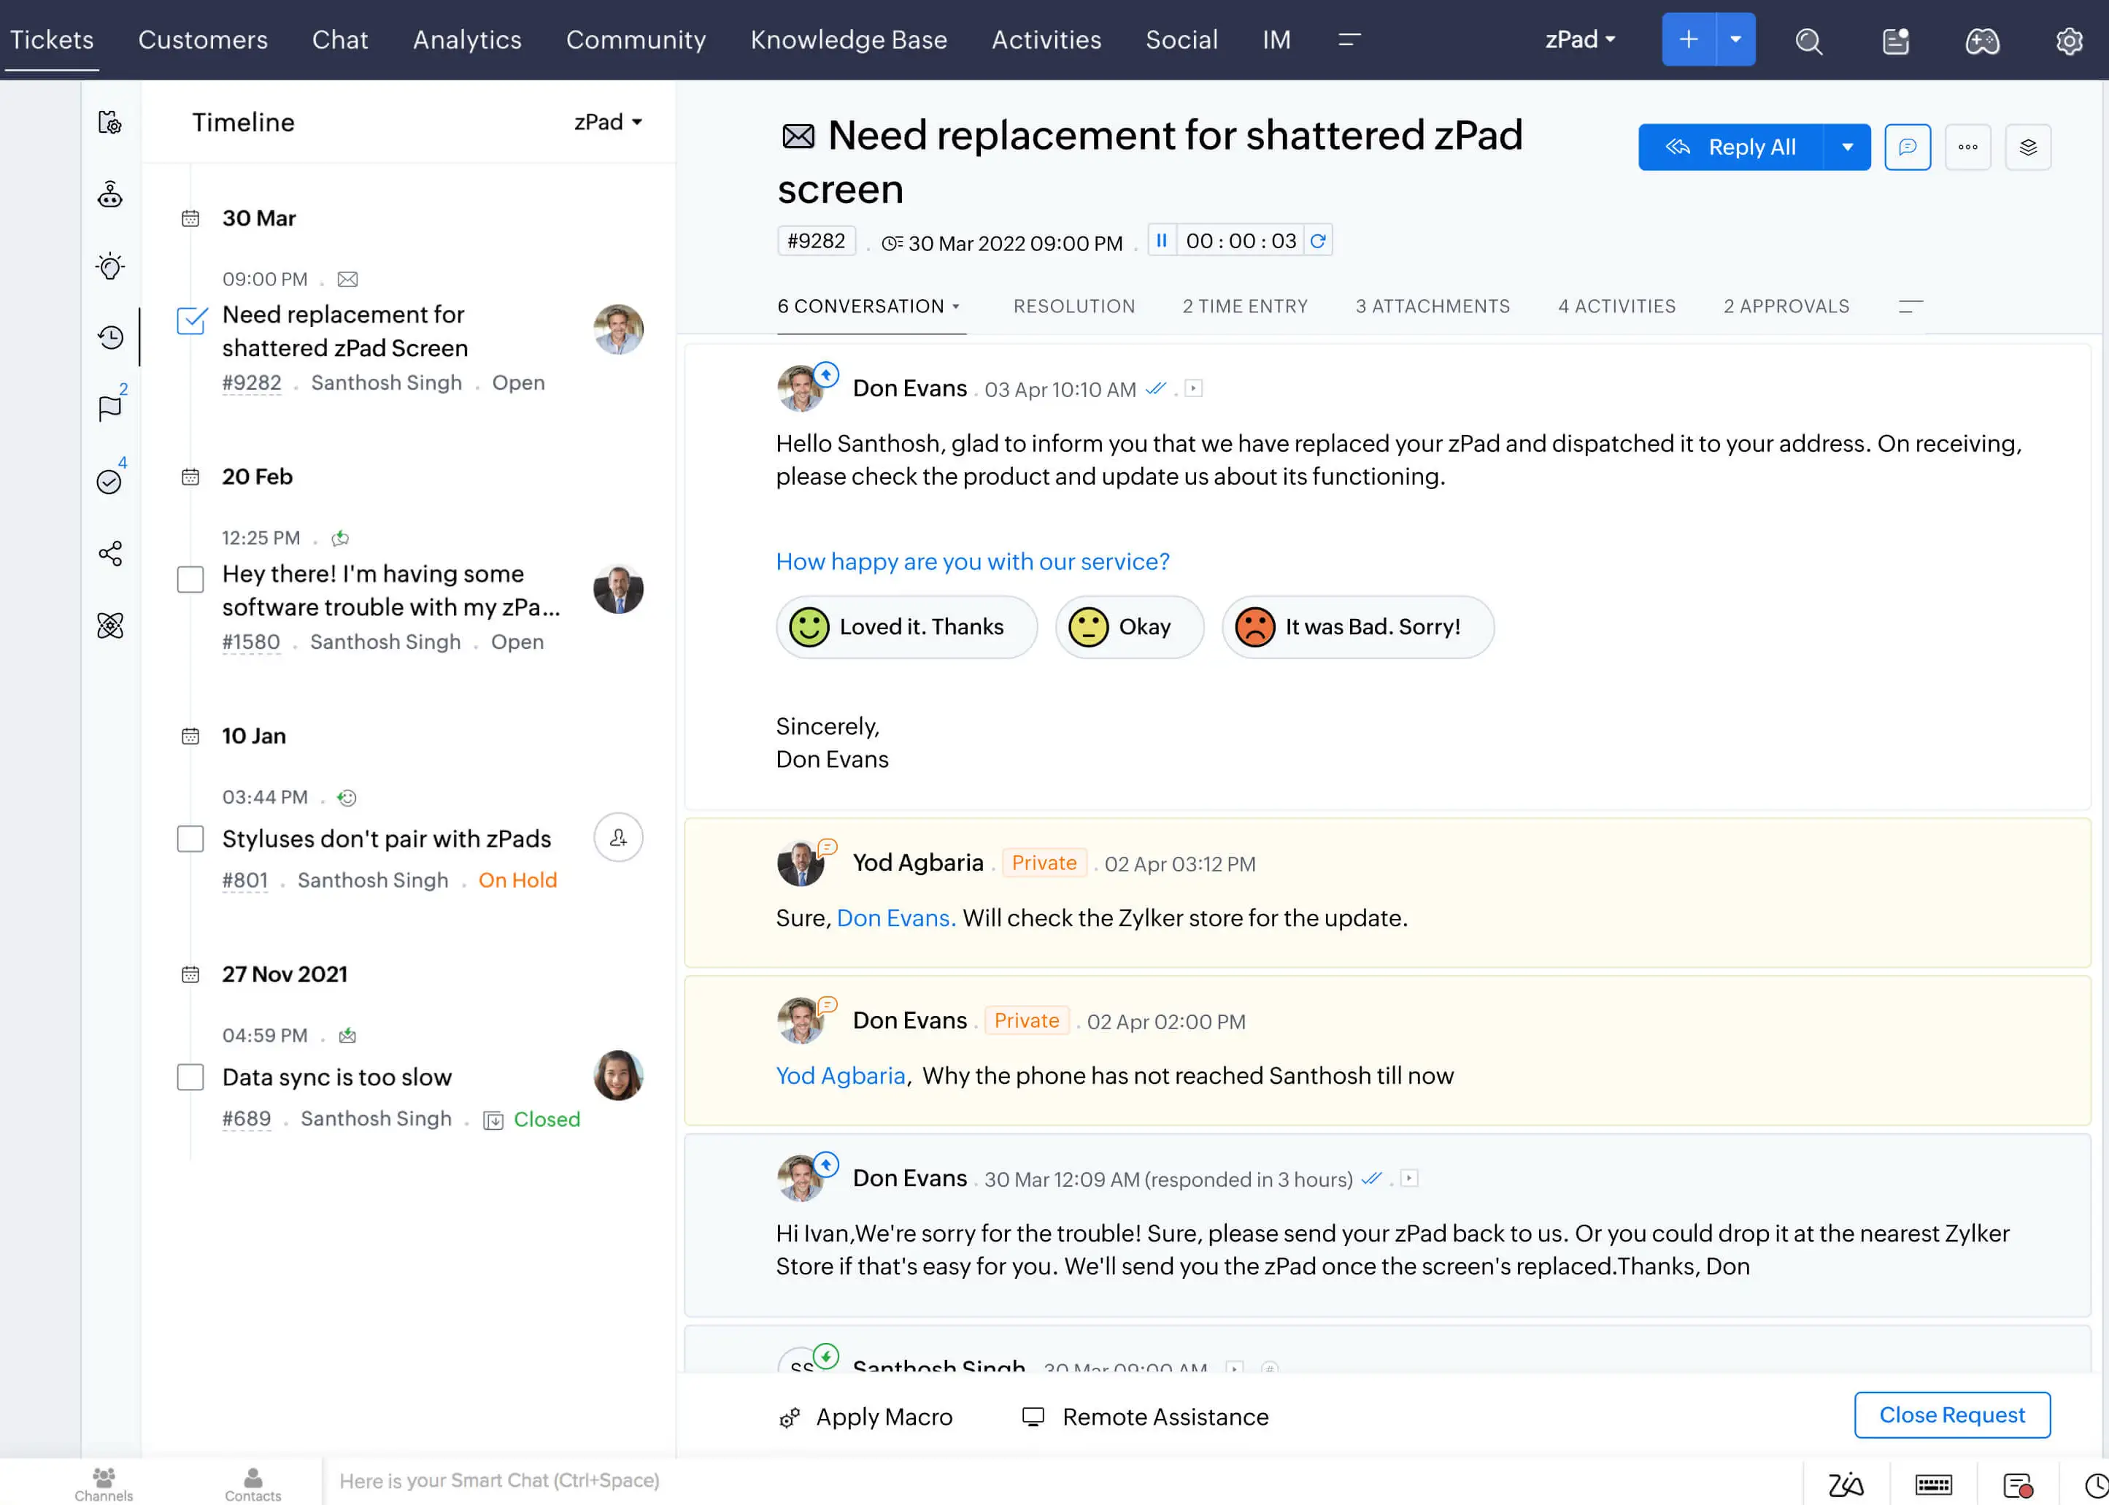The height and width of the screenshot is (1505, 2109).
Task: Open the Knowledge Base module
Action: tap(849, 40)
